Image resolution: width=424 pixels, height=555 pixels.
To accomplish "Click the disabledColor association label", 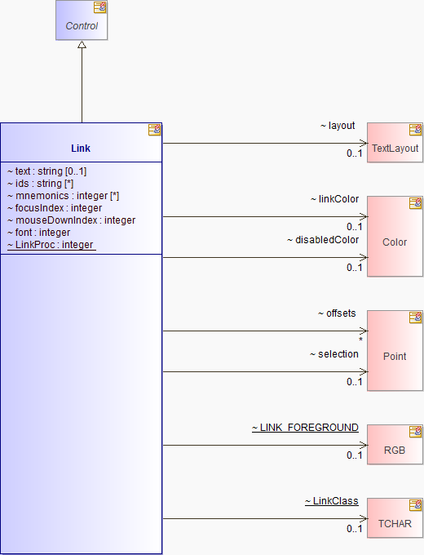I will click(x=323, y=240).
